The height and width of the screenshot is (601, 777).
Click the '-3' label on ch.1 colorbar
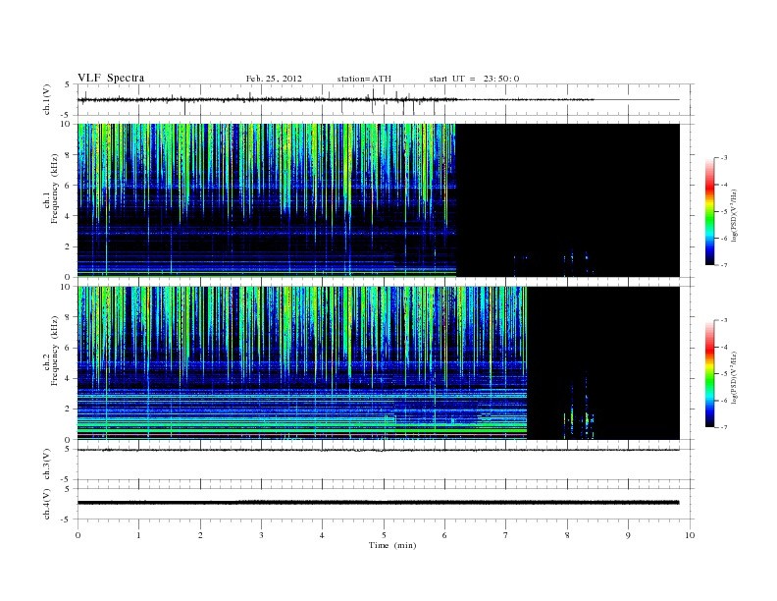pyautogui.click(x=724, y=158)
